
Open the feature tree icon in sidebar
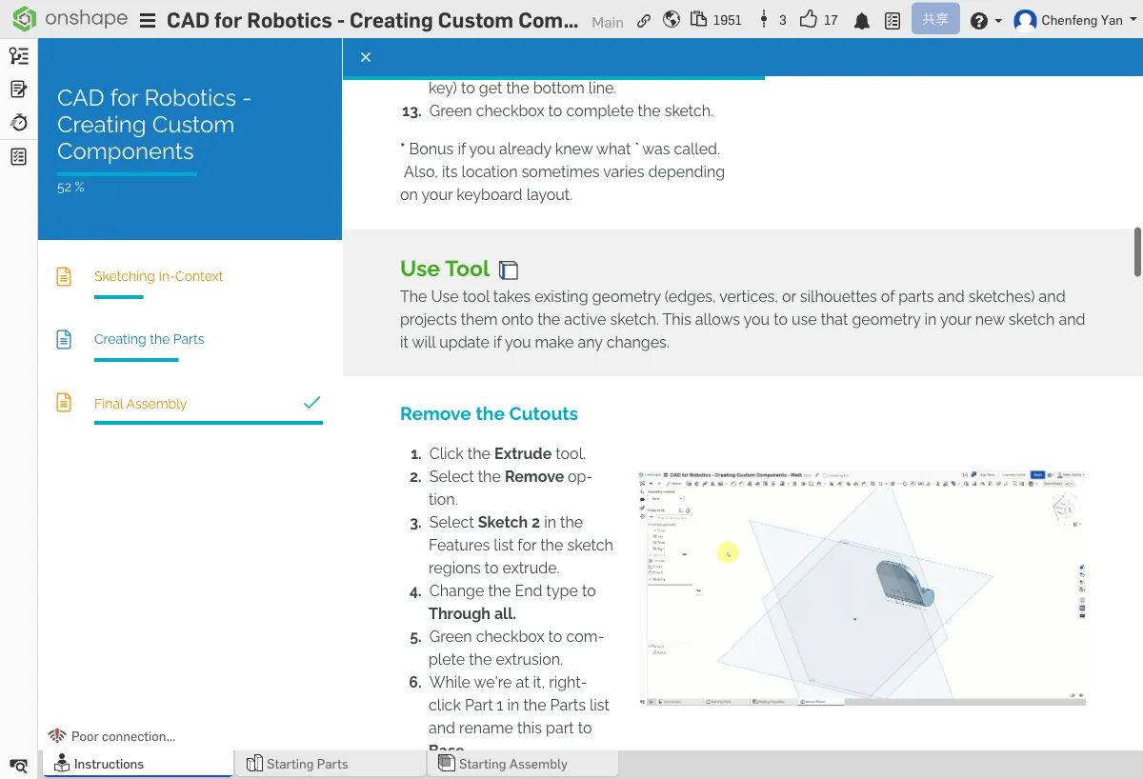click(18, 56)
